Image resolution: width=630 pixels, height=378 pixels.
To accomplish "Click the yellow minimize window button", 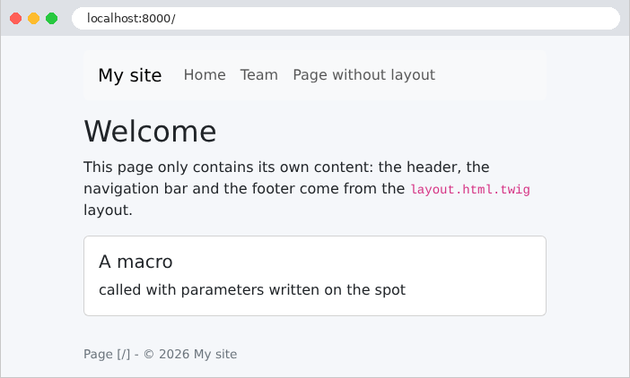I will (33, 19).
